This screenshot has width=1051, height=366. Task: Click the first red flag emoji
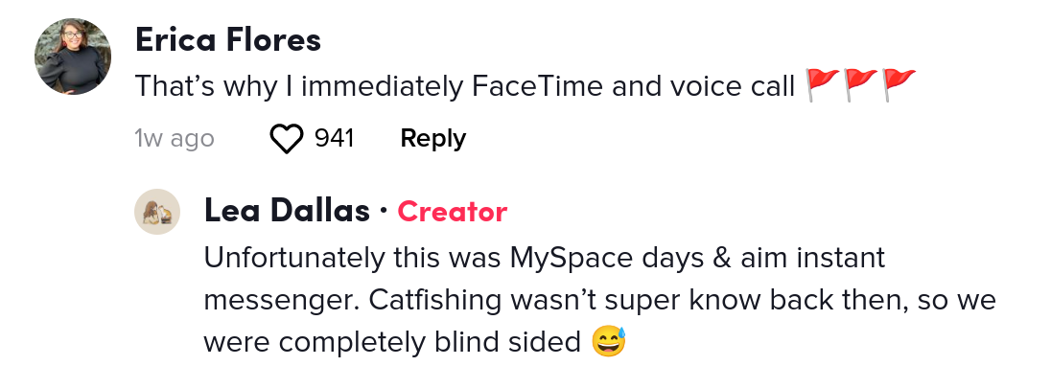point(821,85)
